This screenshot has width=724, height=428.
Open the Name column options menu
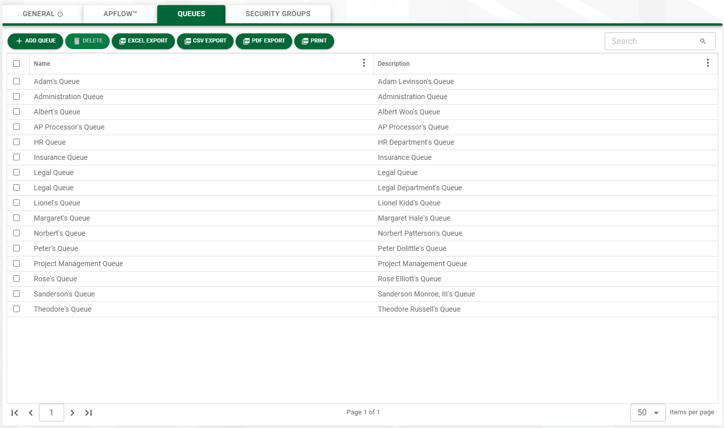364,63
